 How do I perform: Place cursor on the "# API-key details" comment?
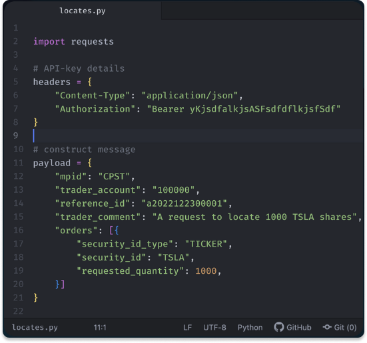click(79, 68)
